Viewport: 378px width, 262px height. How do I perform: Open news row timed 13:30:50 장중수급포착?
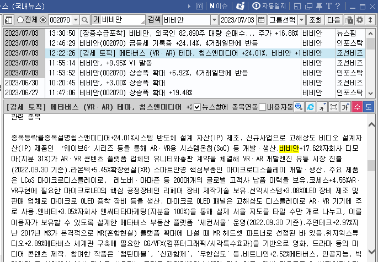click(x=185, y=33)
